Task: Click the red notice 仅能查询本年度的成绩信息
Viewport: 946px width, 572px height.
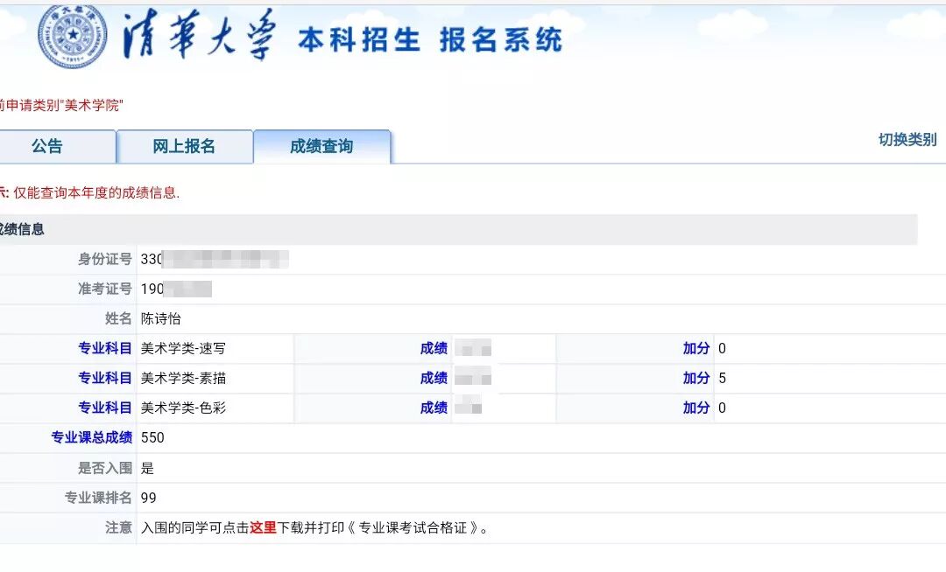Action: click(96, 192)
